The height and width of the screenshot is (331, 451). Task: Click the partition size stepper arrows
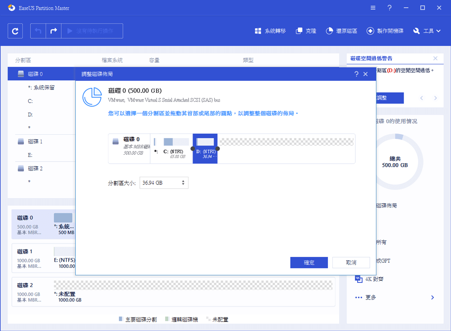tap(183, 183)
